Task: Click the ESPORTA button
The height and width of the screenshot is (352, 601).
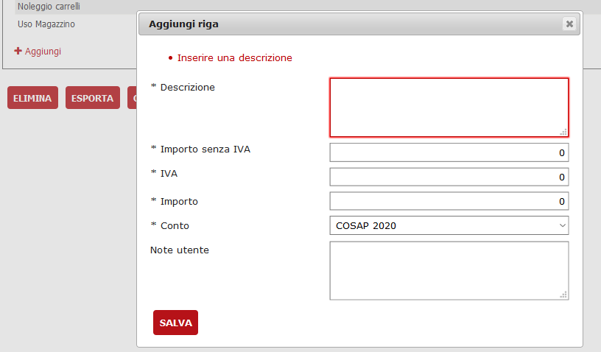Action: click(92, 98)
